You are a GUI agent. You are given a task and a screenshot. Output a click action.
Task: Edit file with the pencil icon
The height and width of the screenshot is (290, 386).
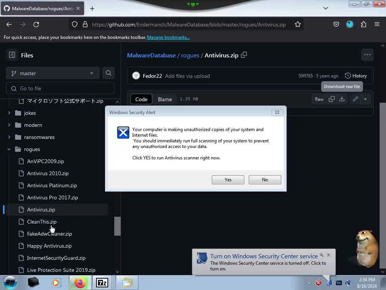click(x=355, y=99)
